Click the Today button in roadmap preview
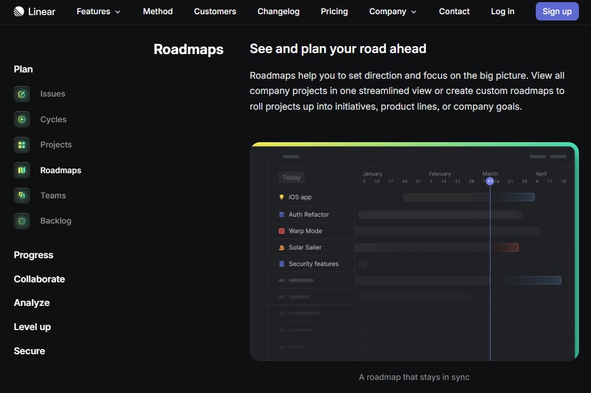The width and height of the screenshot is (591, 393). [292, 177]
